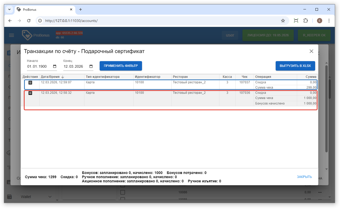The height and width of the screenshot is (209, 340).
Task: Open a new browser tab
Action: [x=81, y=9]
